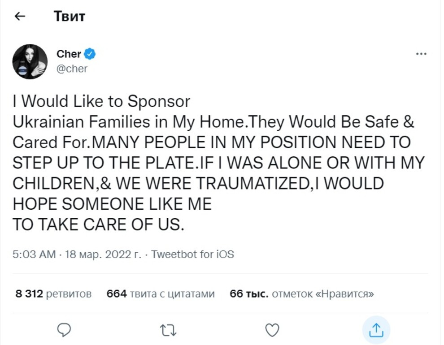Screen dimensions: 444x345
Task: Click the tweet line 'HOPE SOMEONE LIKE ME'
Action: click(x=112, y=204)
